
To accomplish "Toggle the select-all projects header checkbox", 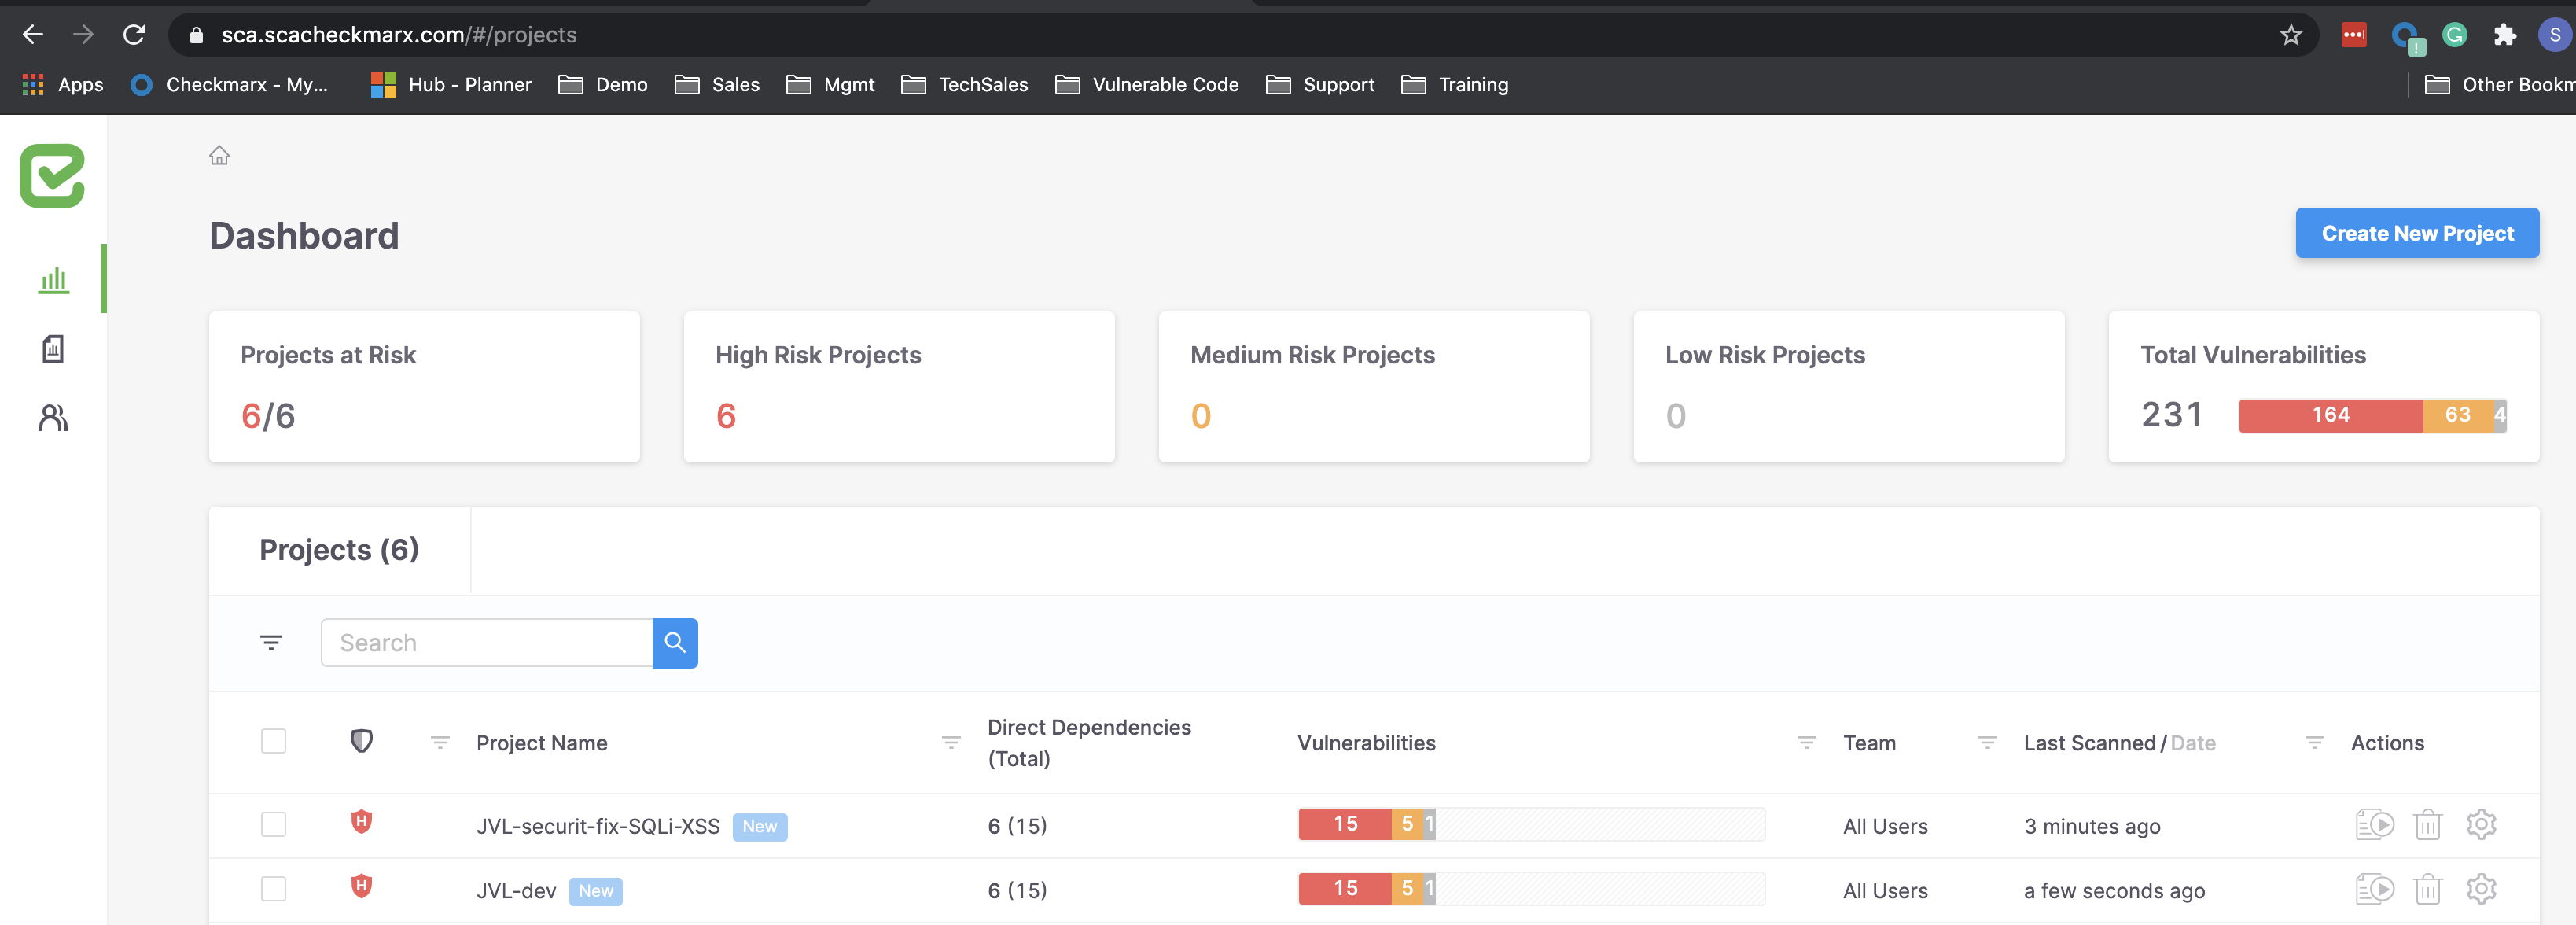I will [273, 741].
